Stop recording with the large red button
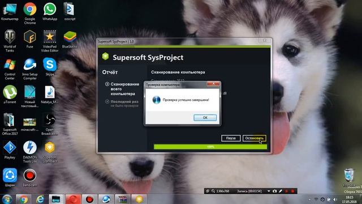This screenshot has width=362, height=204. click(292, 192)
